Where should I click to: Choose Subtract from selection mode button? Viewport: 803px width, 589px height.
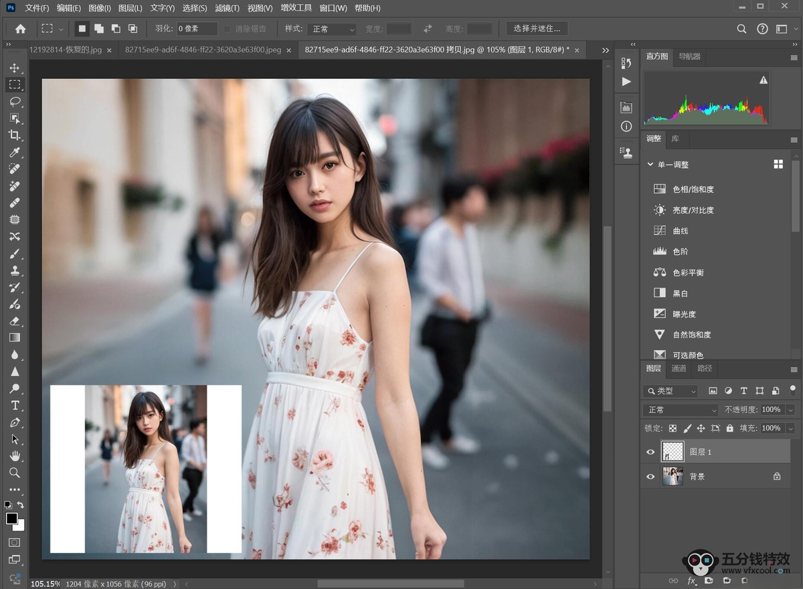click(116, 29)
